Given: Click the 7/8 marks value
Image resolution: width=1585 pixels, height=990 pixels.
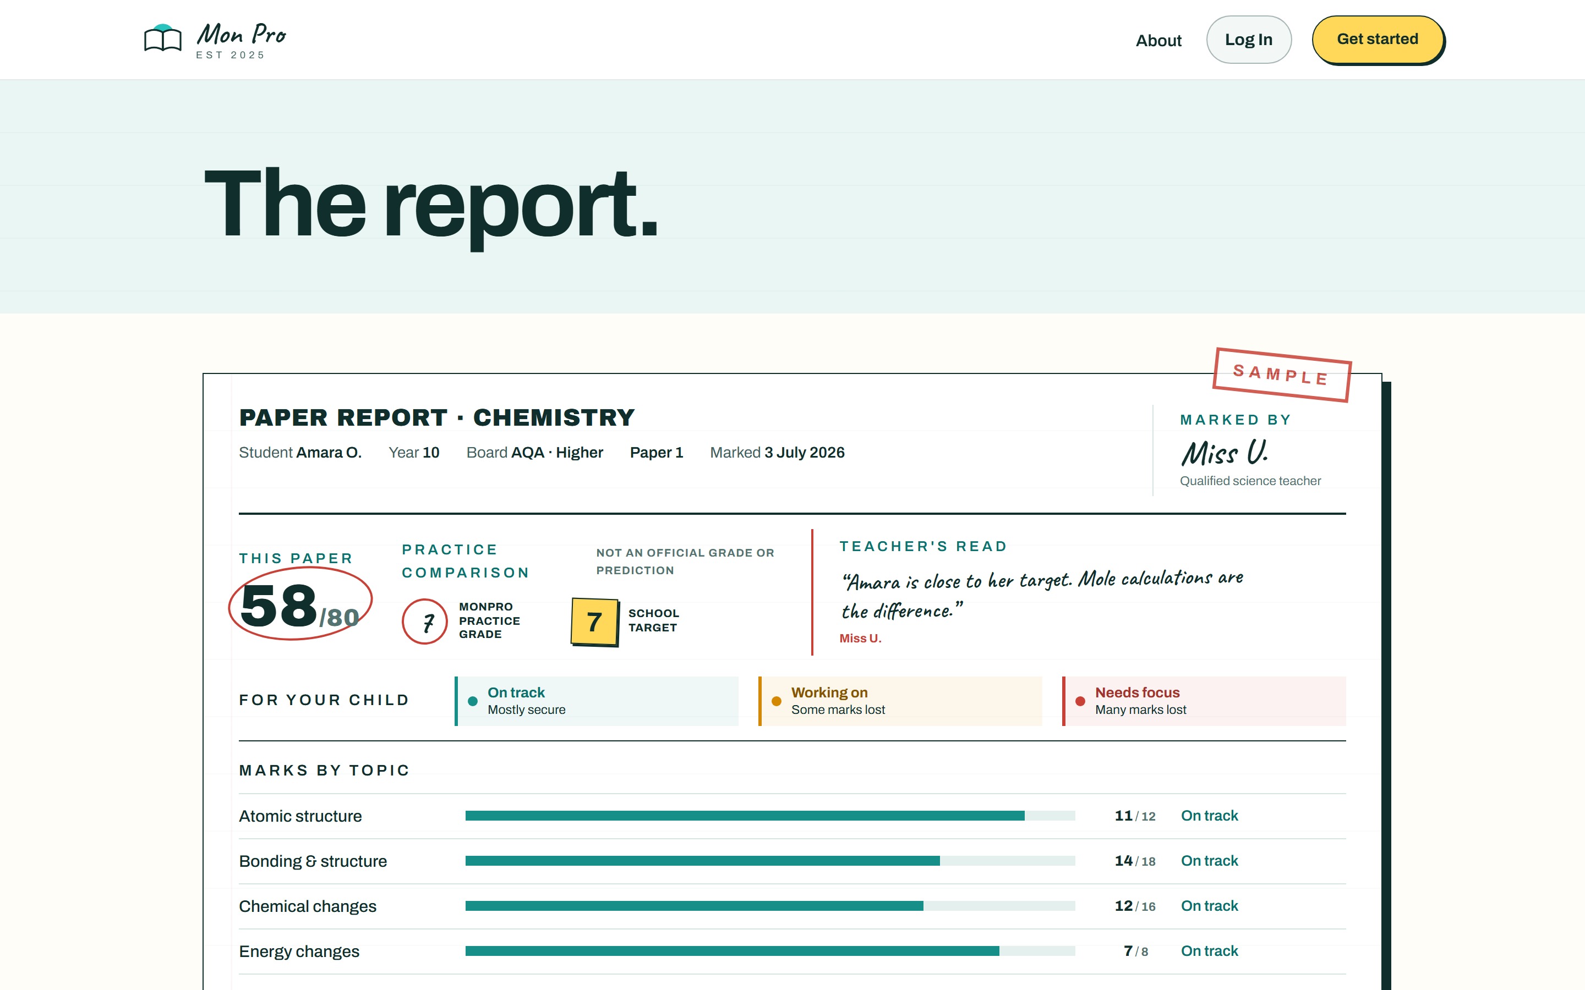Looking at the screenshot, I should pos(1136,952).
